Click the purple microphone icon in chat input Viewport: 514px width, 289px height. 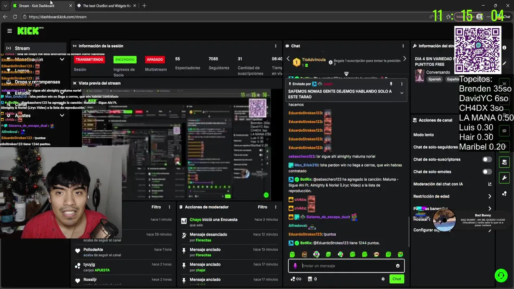tap(295, 266)
